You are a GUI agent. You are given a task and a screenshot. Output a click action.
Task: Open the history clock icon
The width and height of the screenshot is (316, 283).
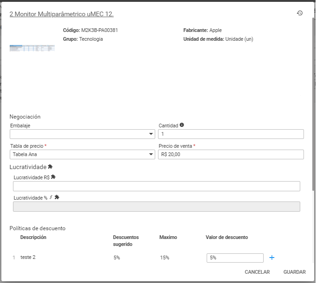tap(300, 13)
